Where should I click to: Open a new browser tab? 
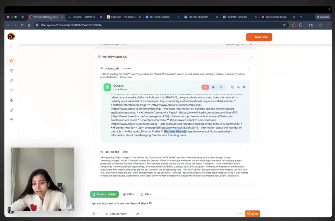[x=301, y=17]
